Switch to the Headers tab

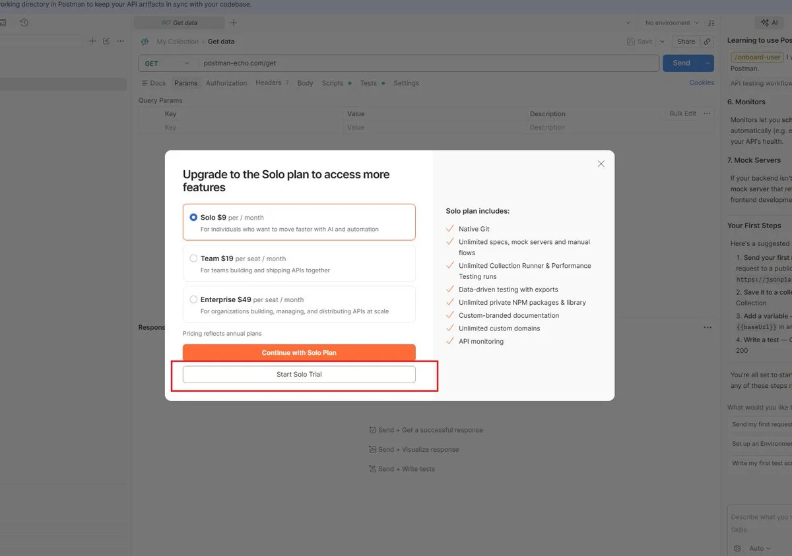click(272, 83)
